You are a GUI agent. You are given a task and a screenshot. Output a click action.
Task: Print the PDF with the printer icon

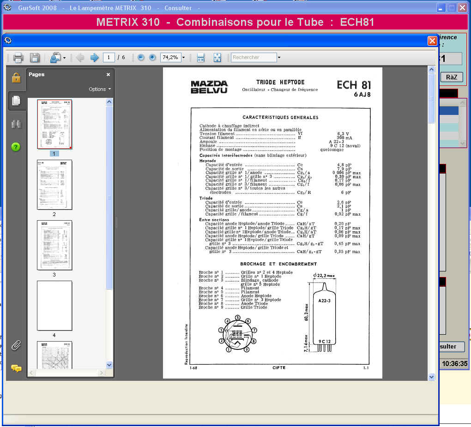[18, 57]
